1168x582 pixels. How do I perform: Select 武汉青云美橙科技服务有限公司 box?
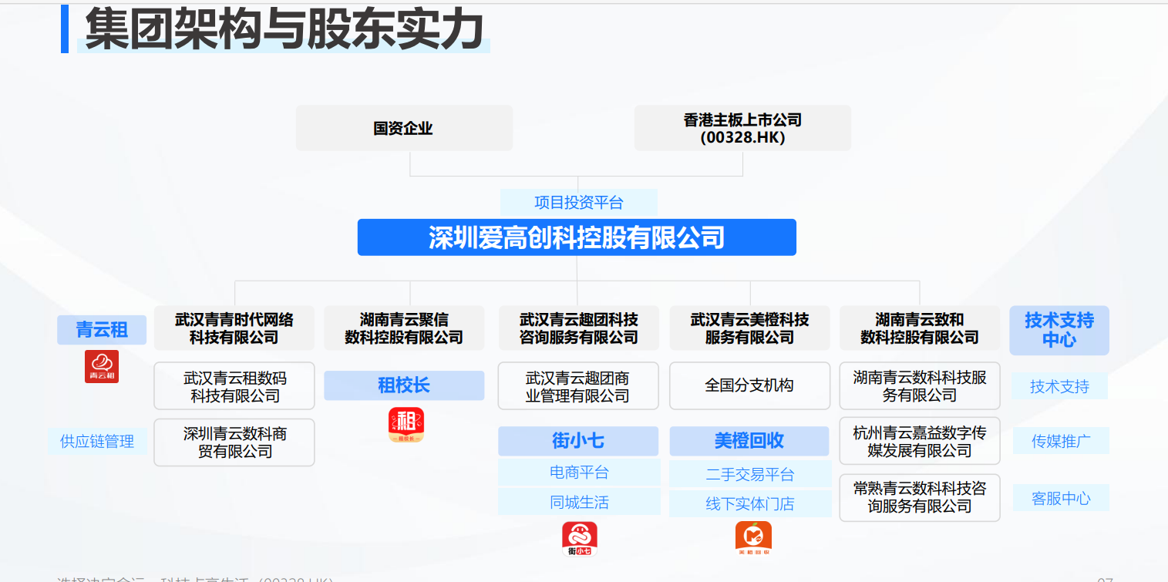coord(749,328)
